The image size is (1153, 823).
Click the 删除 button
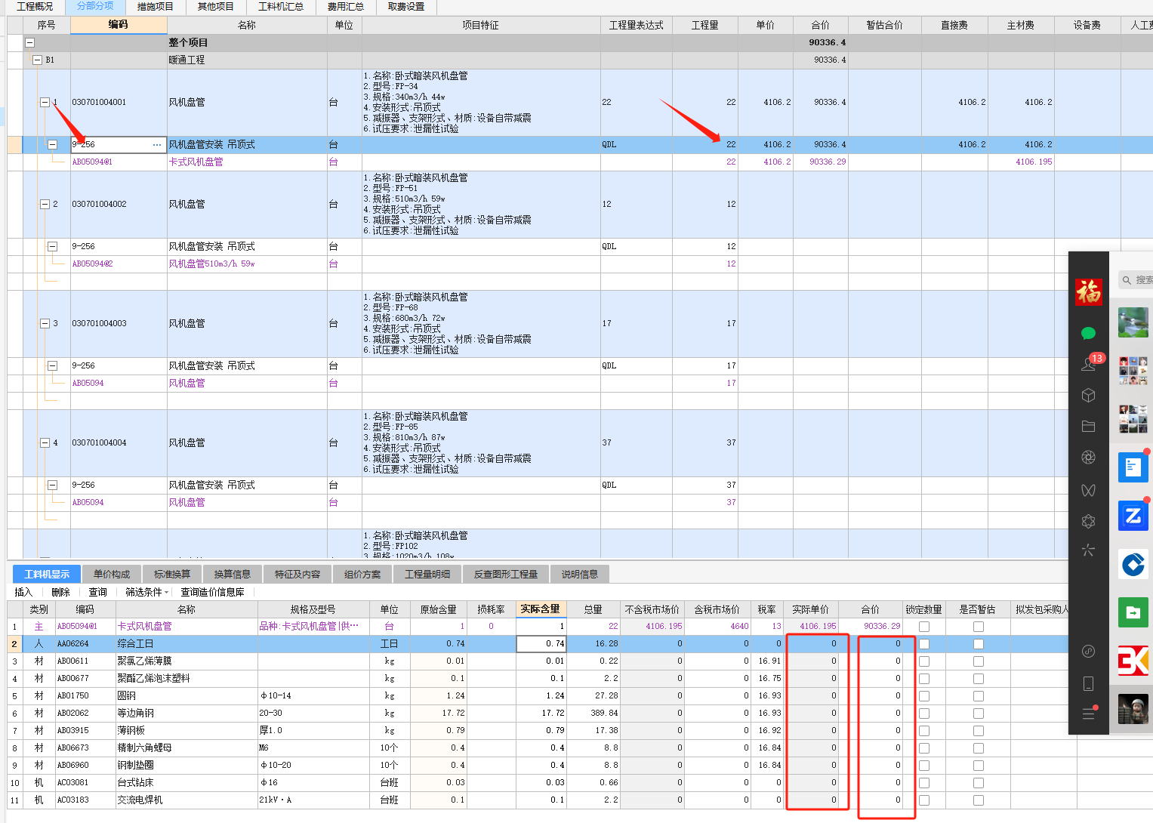point(60,592)
